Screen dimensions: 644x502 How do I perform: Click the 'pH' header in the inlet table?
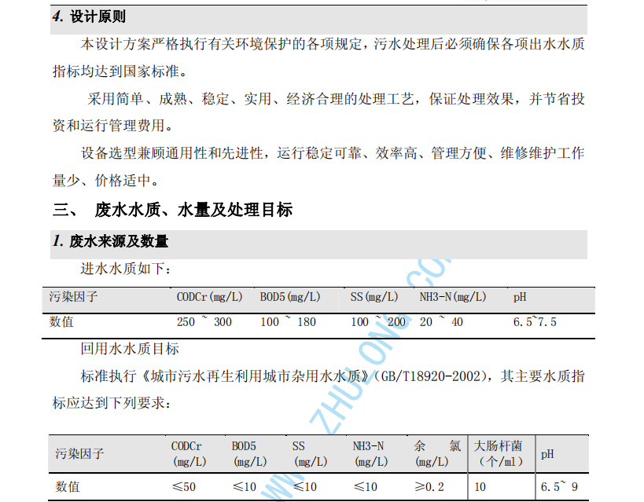[520, 297]
